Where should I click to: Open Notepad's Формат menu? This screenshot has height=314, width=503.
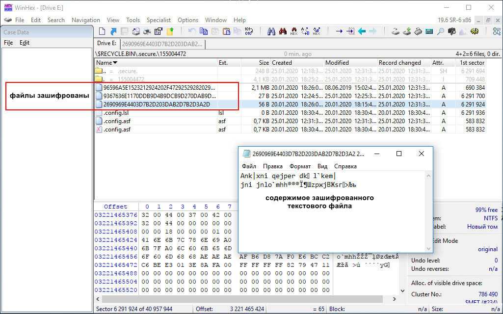tap(300, 166)
